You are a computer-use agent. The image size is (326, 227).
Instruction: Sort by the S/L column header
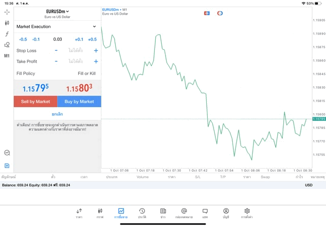pyautogui.click(x=198, y=177)
